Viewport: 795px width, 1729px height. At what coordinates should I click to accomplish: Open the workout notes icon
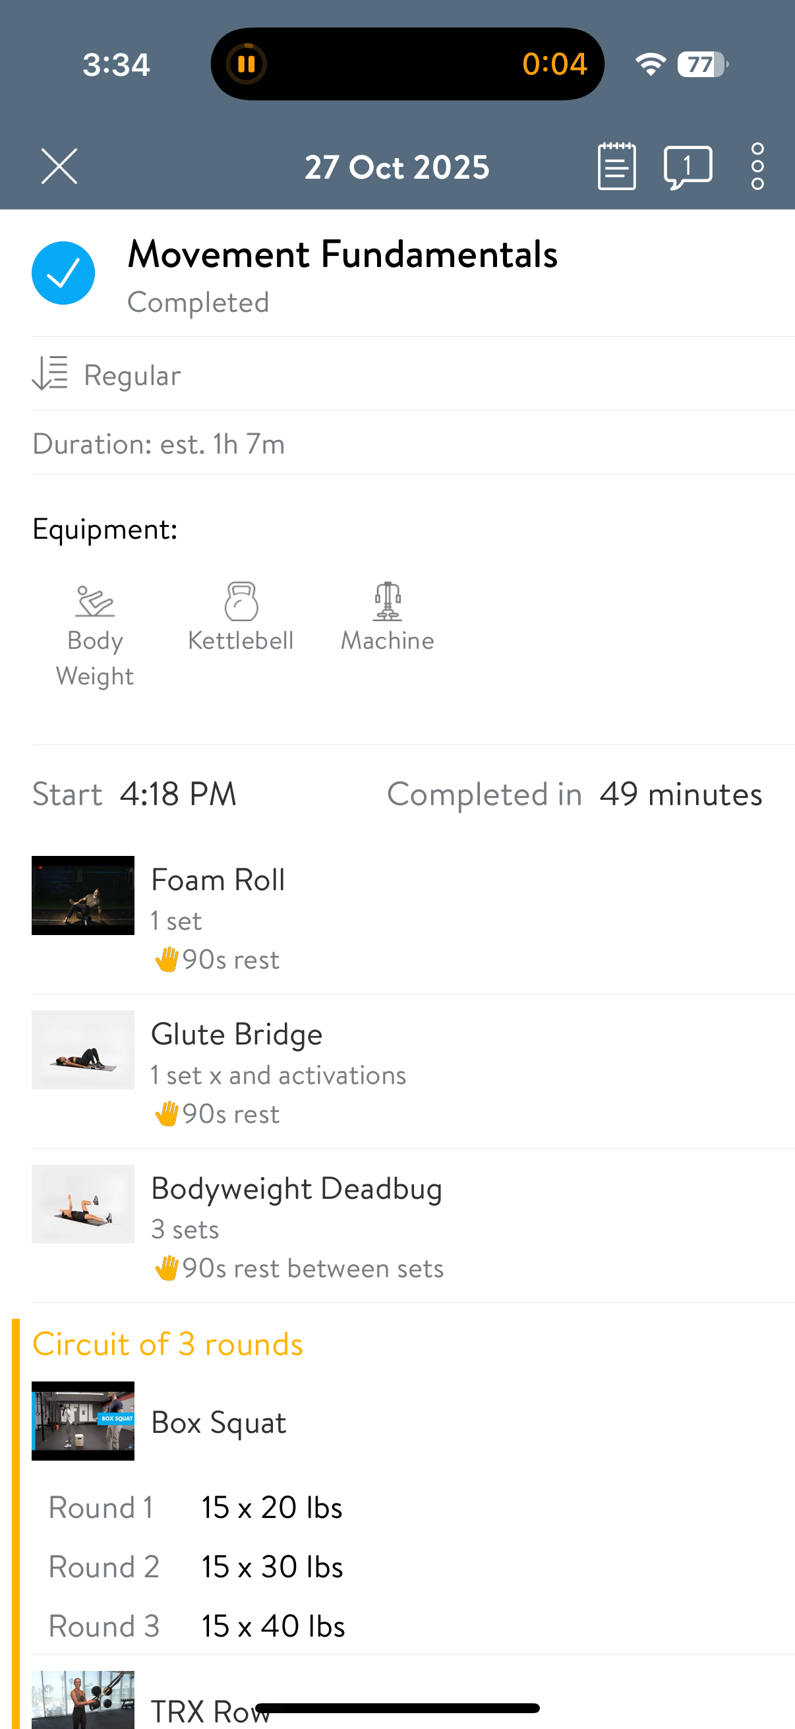[x=616, y=166]
